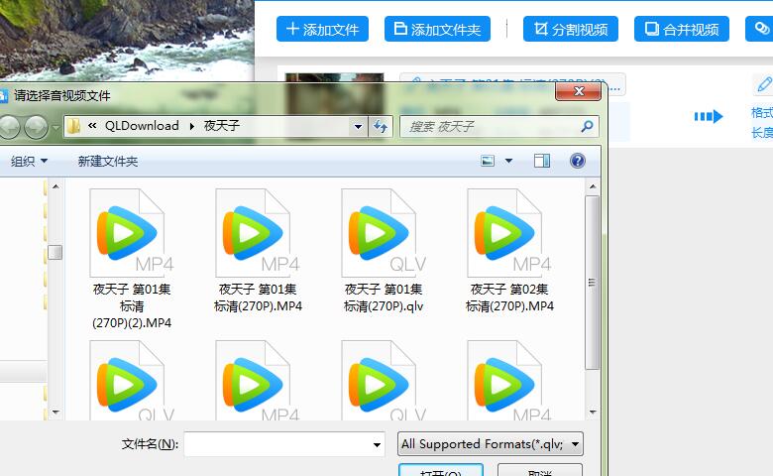Click the file list vertical scrollbar thumb
Screen dimensions: 773x476
click(x=592, y=283)
